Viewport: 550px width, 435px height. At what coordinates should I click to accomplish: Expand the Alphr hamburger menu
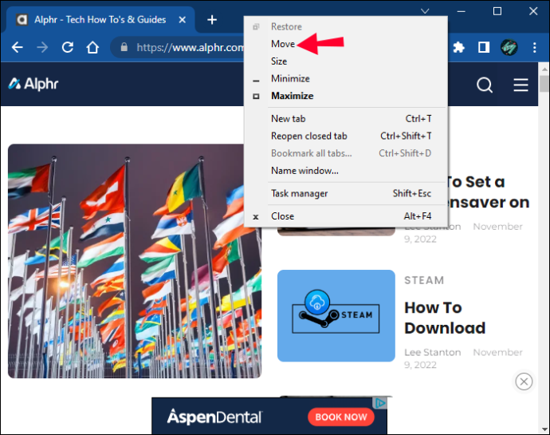point(521,85)
